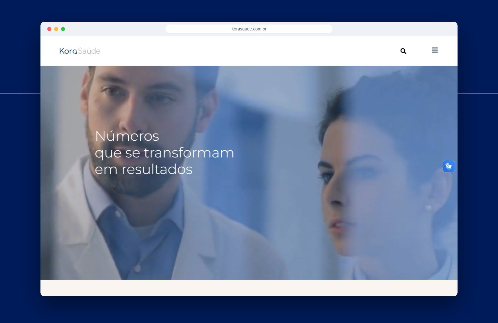This screenshot has width=498, height=323.
Task: Click the Kora Saúde logo
Action: [x=80, y=51]
